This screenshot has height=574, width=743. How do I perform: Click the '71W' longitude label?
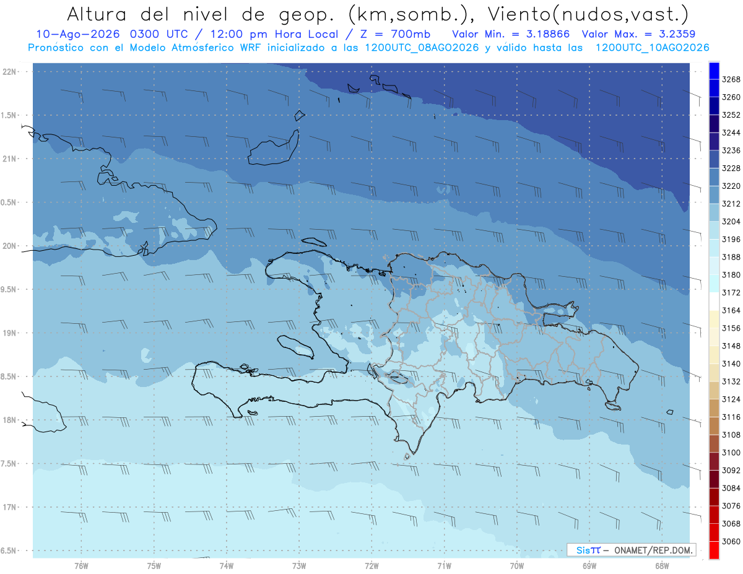(444, 565)
